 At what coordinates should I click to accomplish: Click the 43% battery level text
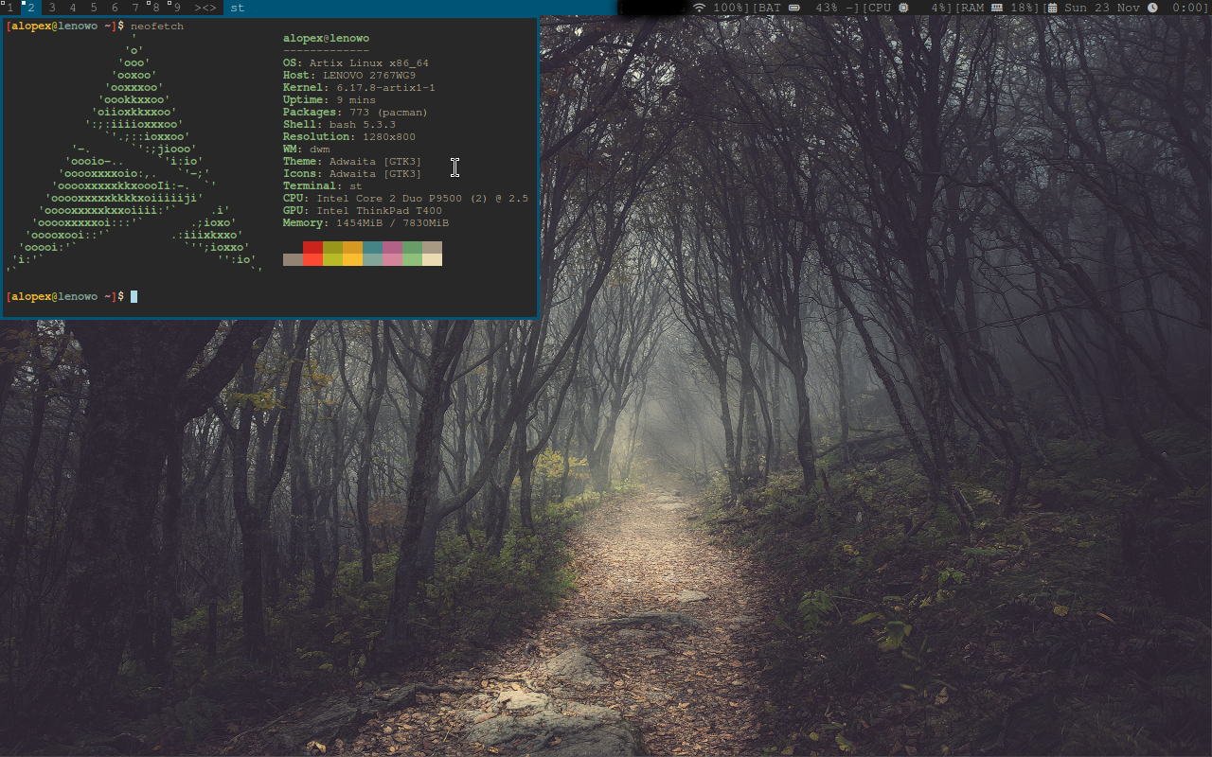826,8
